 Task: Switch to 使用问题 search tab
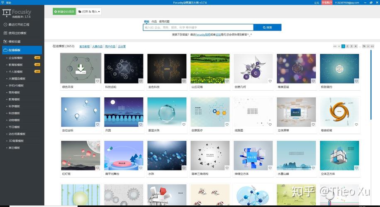[x=164, y=22]
